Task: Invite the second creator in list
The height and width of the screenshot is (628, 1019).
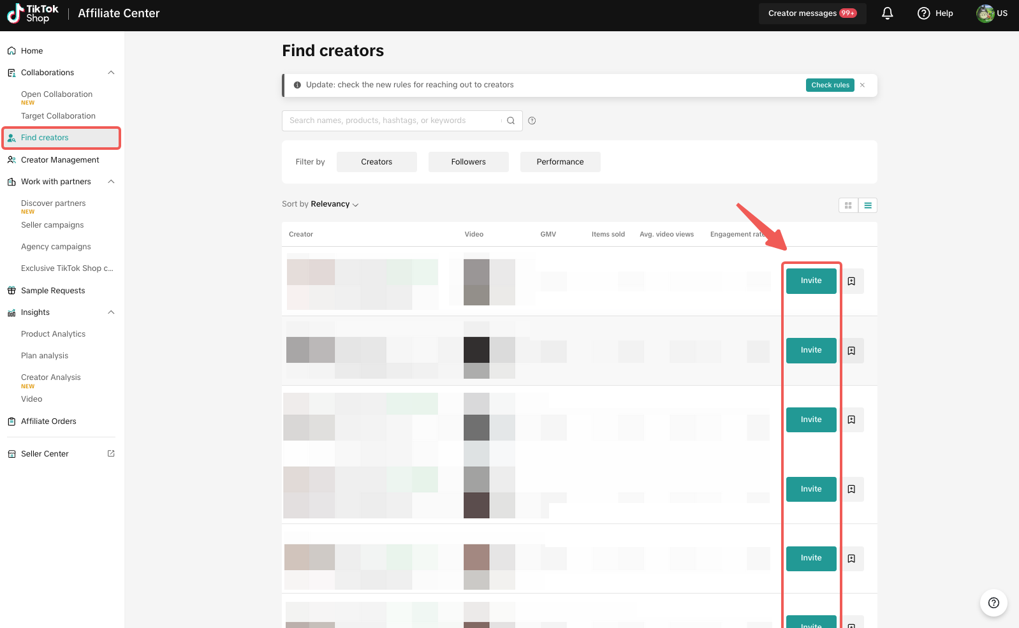Action: pyautogui.click(x=810, y=350)
